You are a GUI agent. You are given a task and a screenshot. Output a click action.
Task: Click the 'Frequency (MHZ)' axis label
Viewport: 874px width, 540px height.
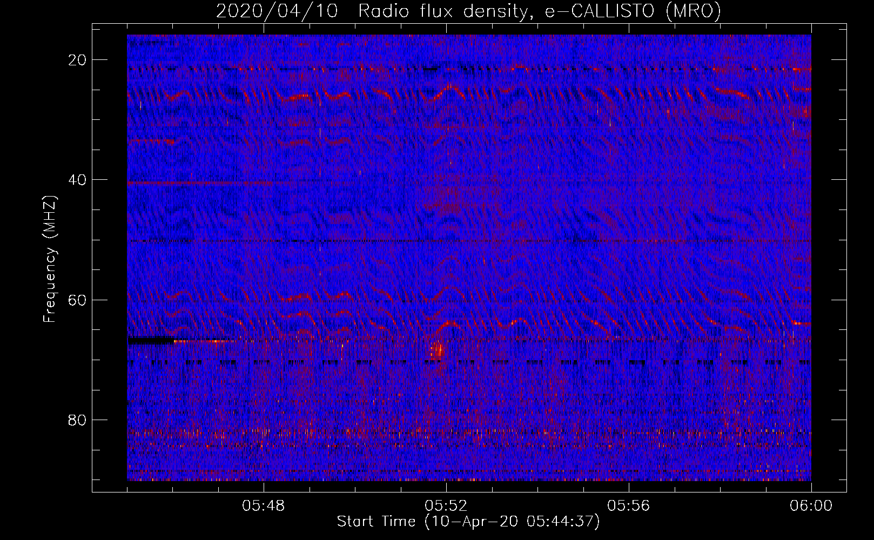point(50,259)
